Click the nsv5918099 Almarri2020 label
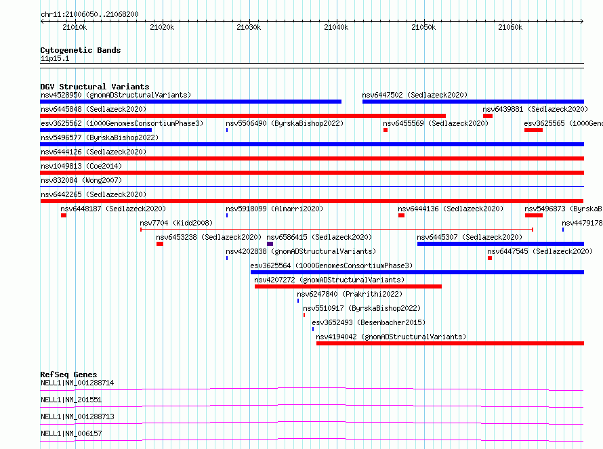Screen dimensions: 603x449 (274, 209)
